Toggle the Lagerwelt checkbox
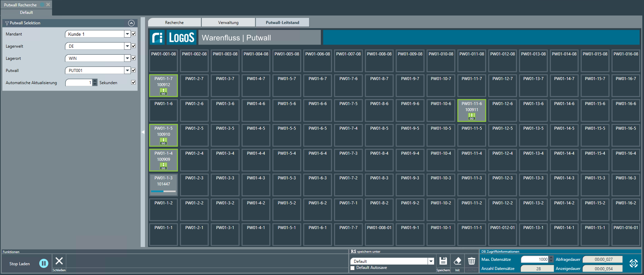Image resolution: width=644 pixels, height=275 pixels. [x=134, y=46]
